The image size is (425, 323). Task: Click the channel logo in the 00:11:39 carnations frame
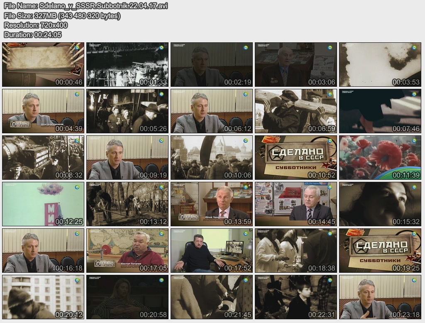(413, 141)
